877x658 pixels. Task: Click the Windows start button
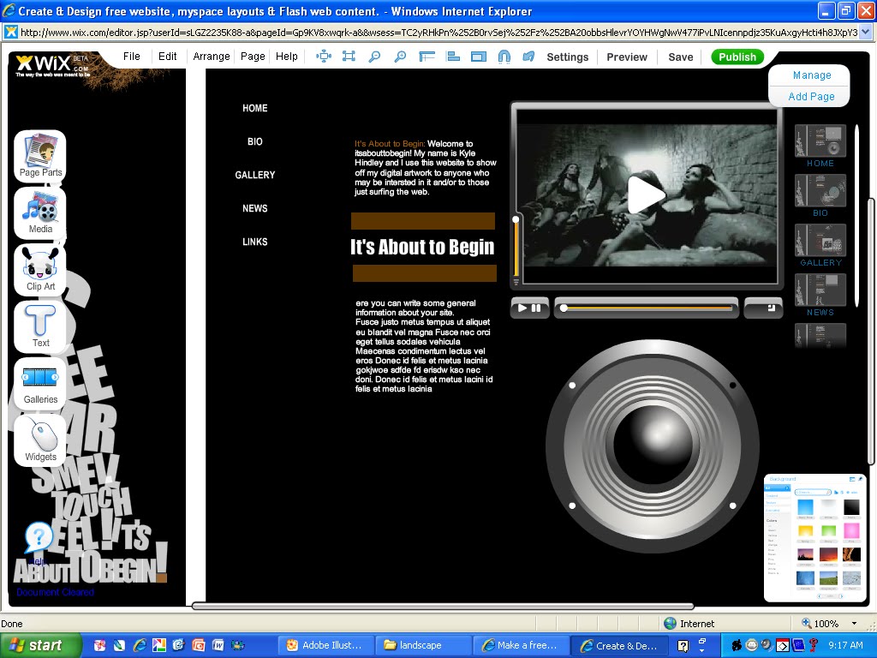point(41,646)
